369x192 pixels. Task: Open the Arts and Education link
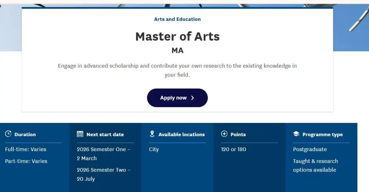pyautogui.click(x=177, y=19)
